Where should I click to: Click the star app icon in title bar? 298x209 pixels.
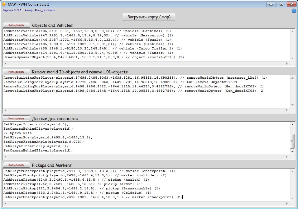[x=4, y=4]
